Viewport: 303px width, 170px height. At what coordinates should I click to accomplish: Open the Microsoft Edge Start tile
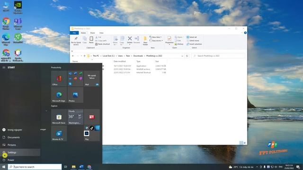click(x=59, y=95)
